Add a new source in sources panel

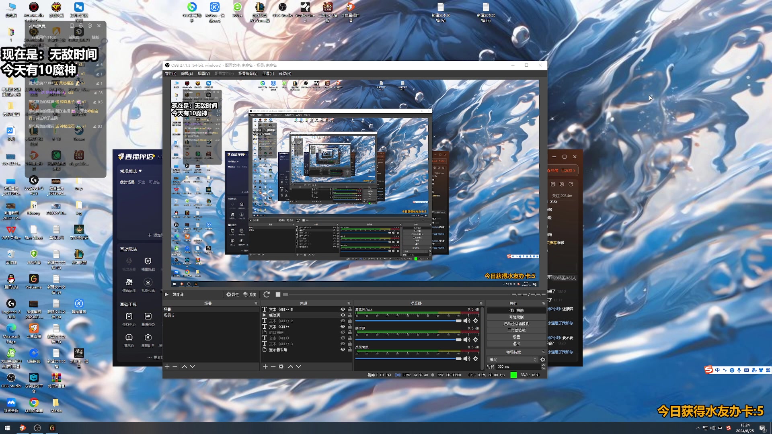[265, 366]
